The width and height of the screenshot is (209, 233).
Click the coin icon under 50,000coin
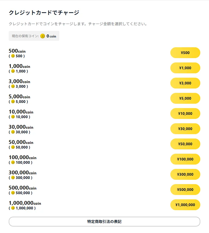pyautogui.click(x=13, y=147)
